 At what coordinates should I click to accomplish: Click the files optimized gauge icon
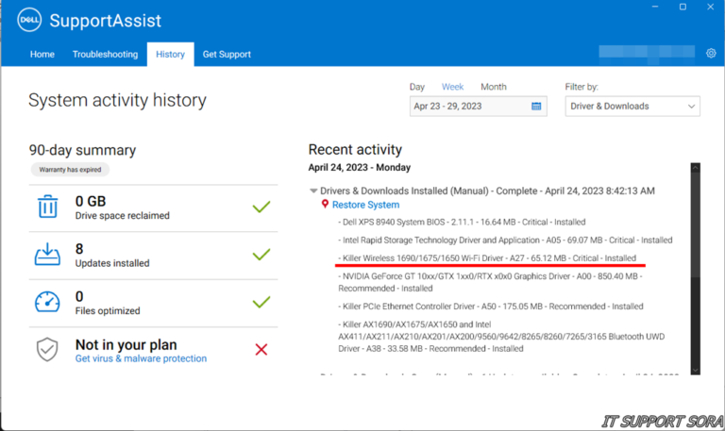coord(47,302)
